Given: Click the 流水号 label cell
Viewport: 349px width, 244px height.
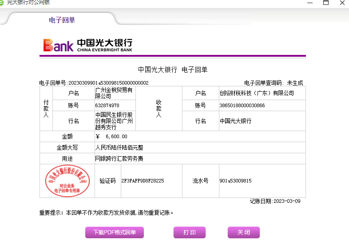Looking at the screenshot, I should (200, 181).
